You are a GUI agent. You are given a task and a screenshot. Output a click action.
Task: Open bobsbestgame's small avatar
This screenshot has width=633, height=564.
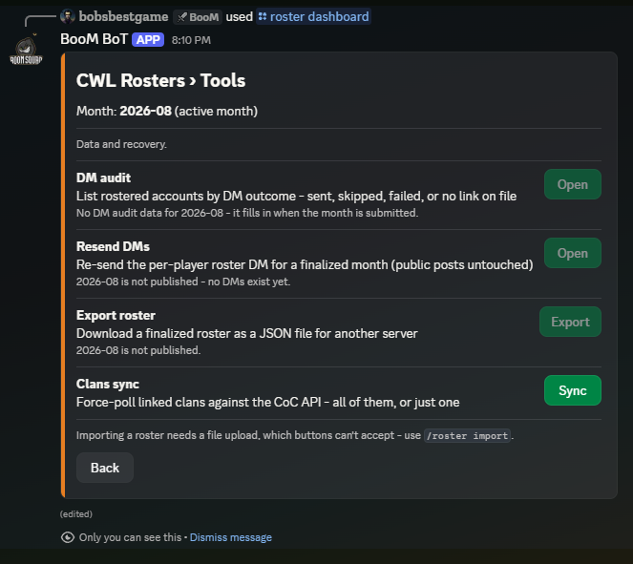click(x=67, y=16)
